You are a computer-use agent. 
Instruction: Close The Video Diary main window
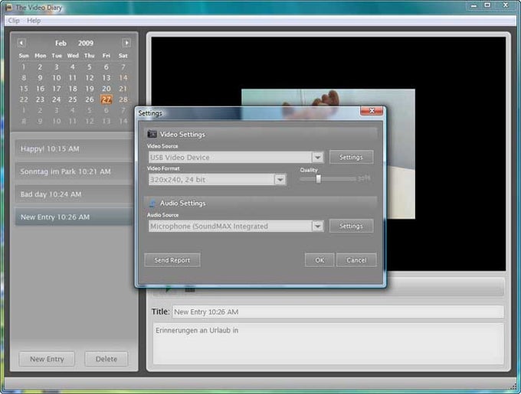coord(506,5)
